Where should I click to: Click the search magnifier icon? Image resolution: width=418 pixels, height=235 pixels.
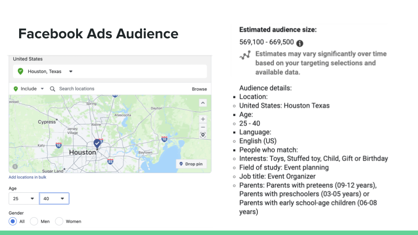pyautogui.click(x=53, y=89)
